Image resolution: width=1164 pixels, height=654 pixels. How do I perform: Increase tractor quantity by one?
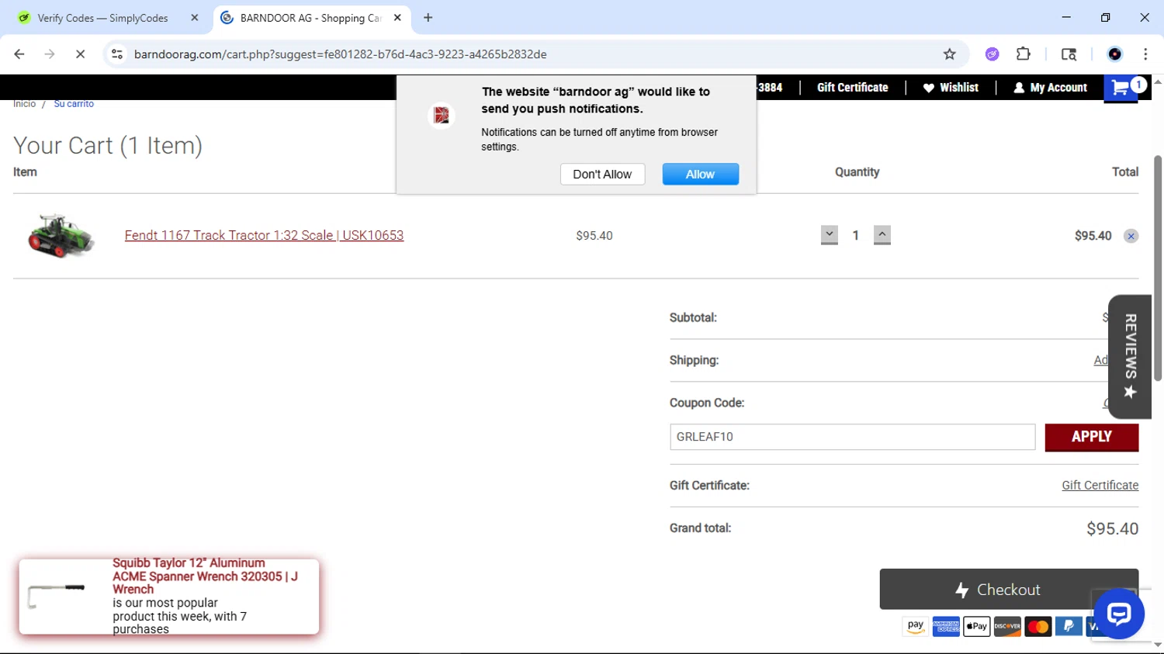[882, 235]
